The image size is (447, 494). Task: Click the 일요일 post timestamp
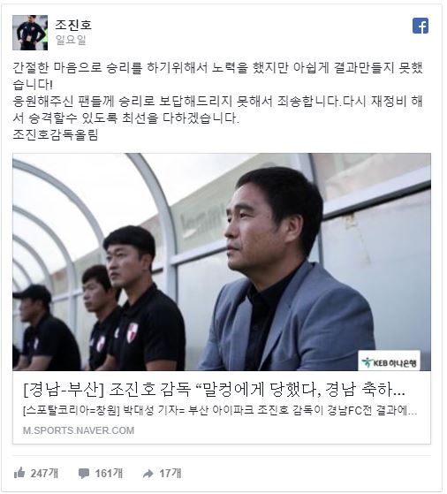pos(71,40)
